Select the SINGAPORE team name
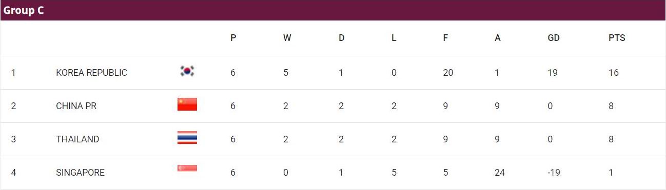 tap(80, 173)
